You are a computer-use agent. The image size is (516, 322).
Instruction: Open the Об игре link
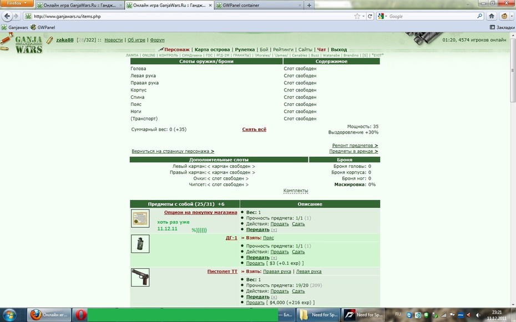tap(136, 40)
